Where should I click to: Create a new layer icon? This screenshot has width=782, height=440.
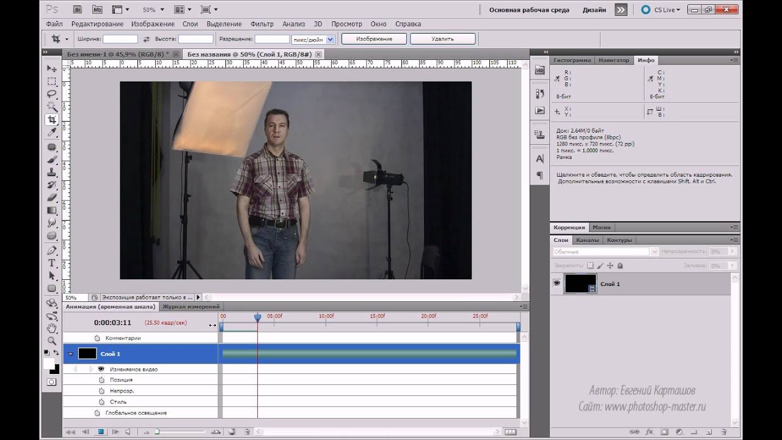coord(707,431)
